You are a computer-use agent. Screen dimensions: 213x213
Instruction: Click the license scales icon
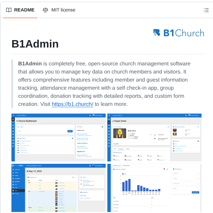coord(45,10)
